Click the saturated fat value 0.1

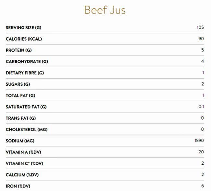point(201,107)
